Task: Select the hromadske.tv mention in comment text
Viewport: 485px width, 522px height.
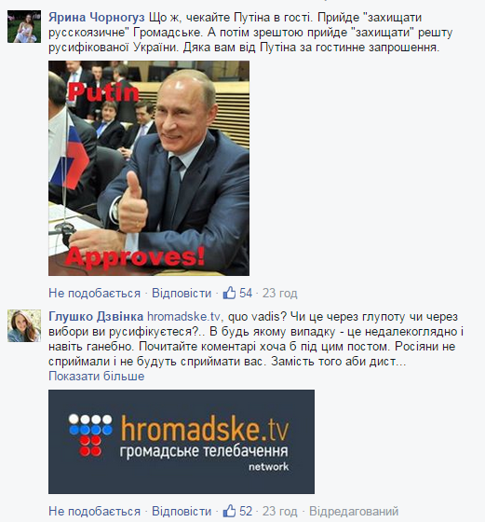Action: point(183,316)
